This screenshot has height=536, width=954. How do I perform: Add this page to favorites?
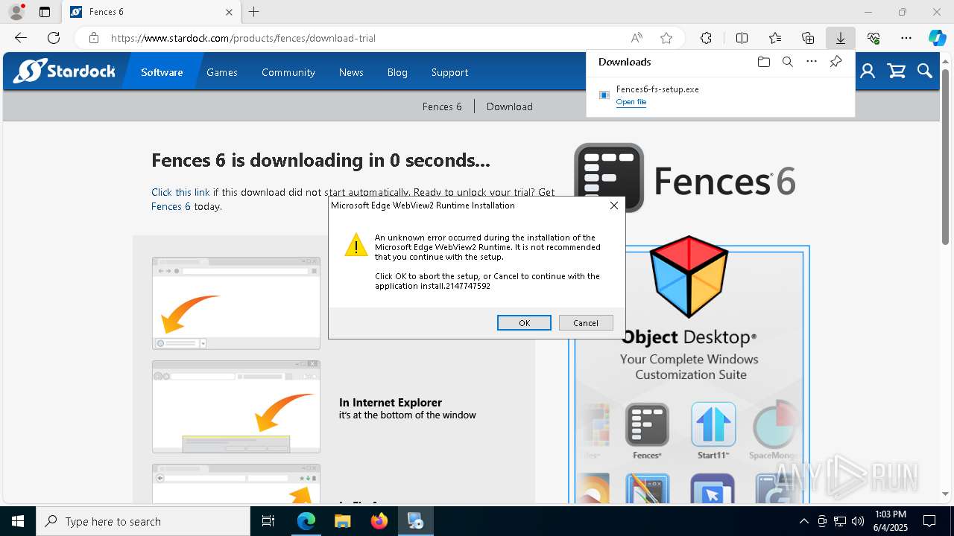pos(666,38)
